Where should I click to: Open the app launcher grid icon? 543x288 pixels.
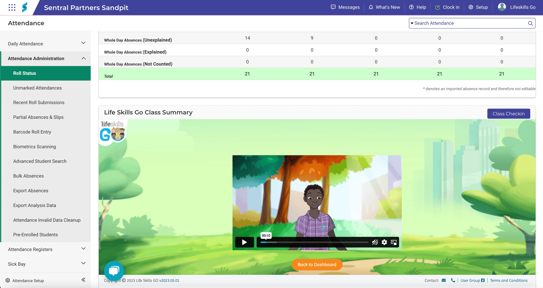pyautogui.click(x=12, y=7)
